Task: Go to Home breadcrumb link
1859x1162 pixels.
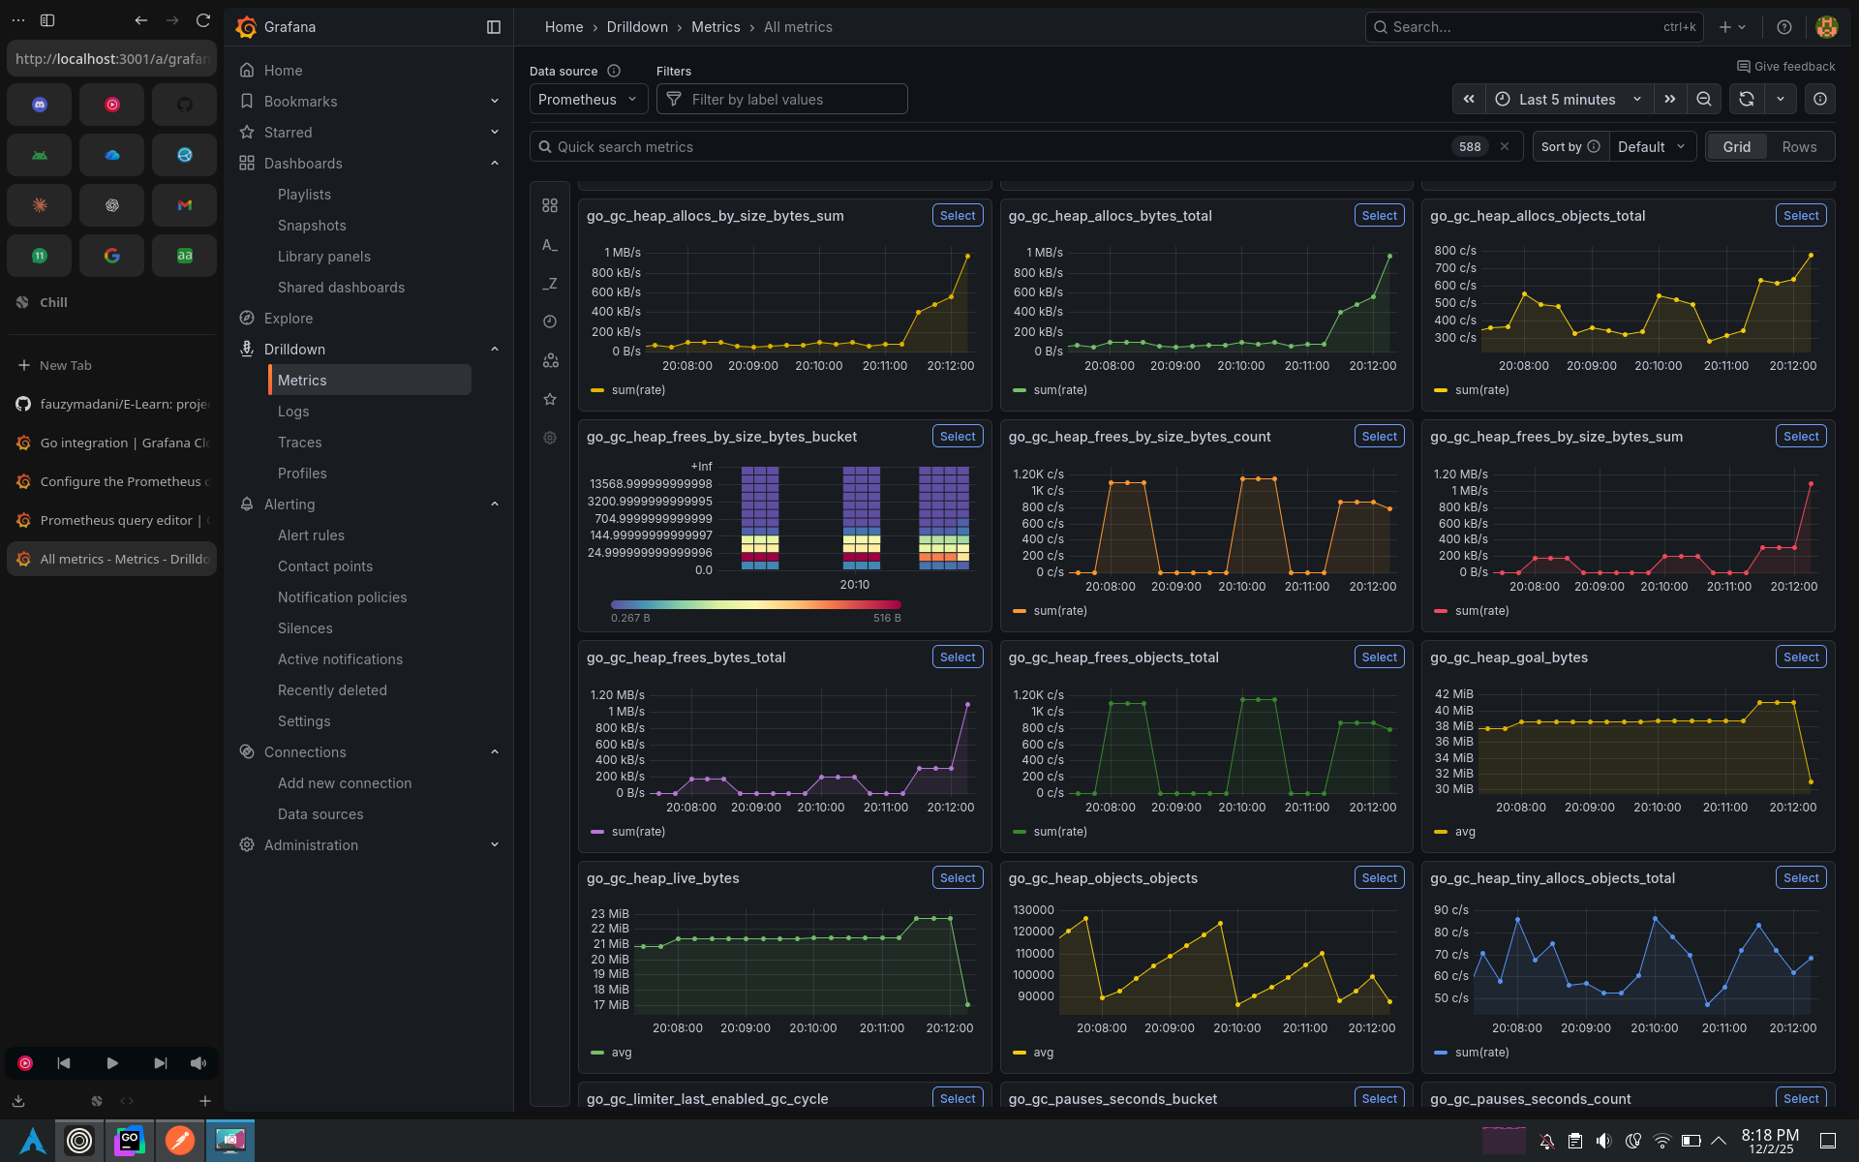Action: [x=564, y=27]
